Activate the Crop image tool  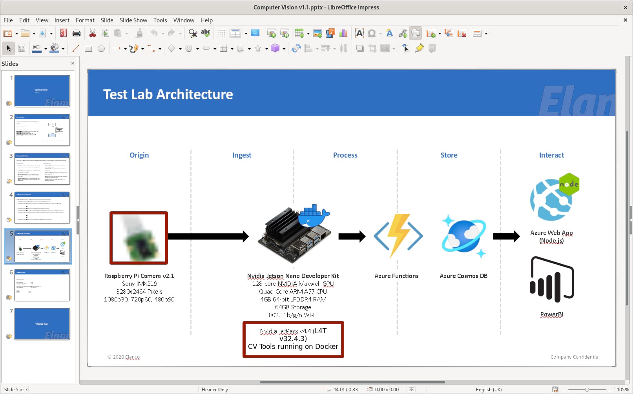click(x=373, y=48)
